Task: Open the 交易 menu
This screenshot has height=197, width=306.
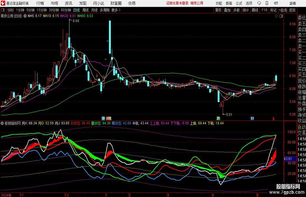Action: (132, 3)
